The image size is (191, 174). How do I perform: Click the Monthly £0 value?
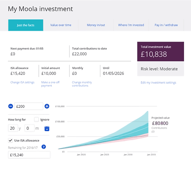click(x=74, y=73)
